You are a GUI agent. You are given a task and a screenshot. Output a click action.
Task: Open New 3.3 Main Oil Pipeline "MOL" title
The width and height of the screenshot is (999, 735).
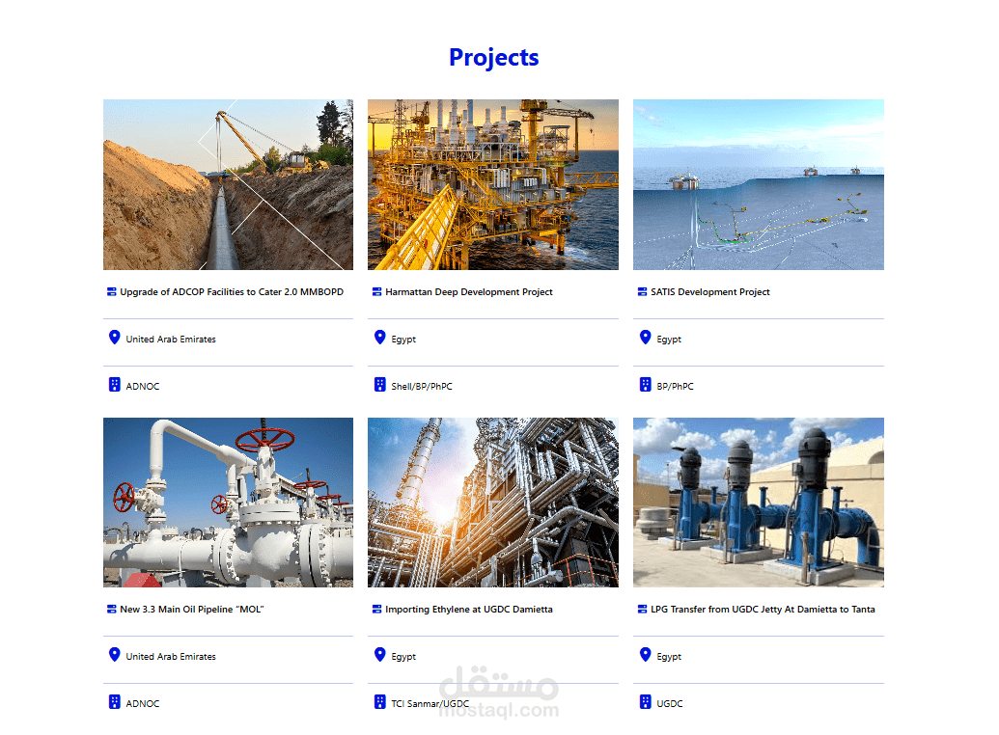point(192,609)
